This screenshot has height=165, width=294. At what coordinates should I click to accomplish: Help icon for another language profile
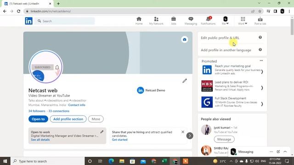point(260,50)
